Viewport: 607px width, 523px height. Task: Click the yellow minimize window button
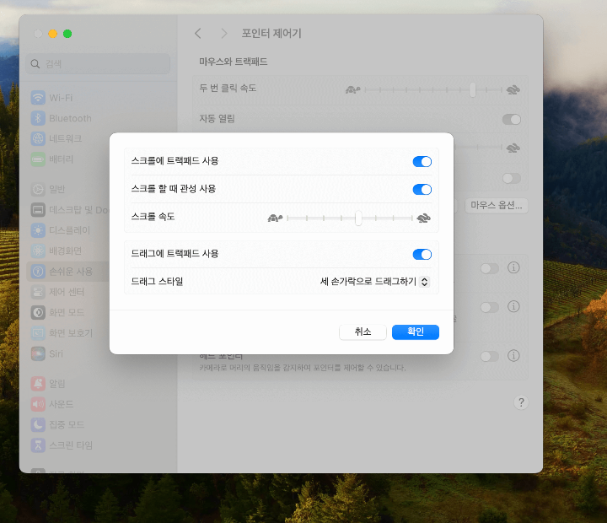tap(52, 34)
